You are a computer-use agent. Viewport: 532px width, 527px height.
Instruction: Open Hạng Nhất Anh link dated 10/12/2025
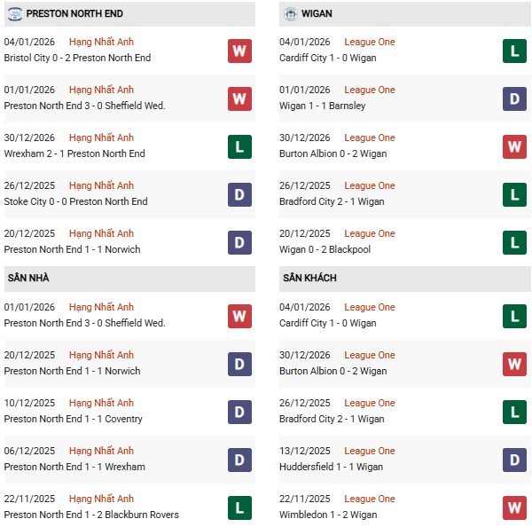pos(101,403)
